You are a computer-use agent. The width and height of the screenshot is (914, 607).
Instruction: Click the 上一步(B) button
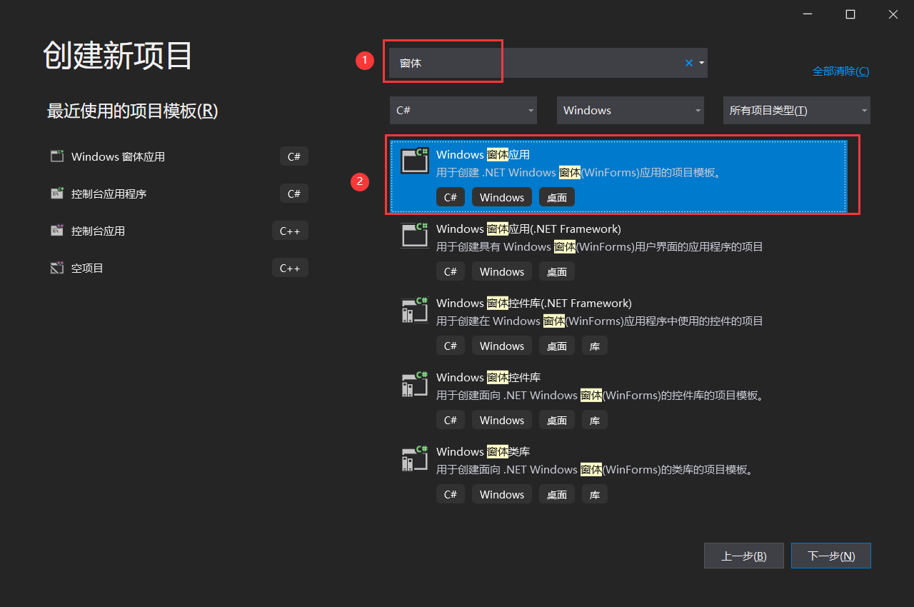743,556
